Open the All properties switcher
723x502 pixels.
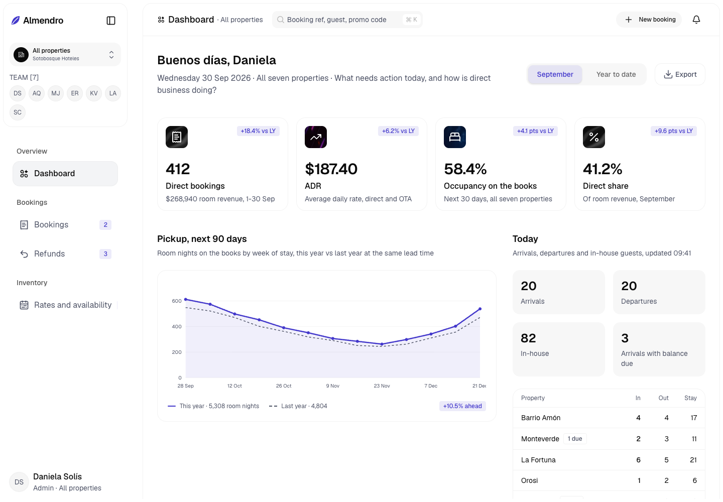coord(65,54)
